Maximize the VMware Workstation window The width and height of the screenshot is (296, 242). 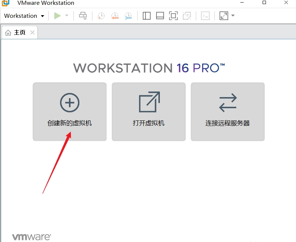point(264,3)
